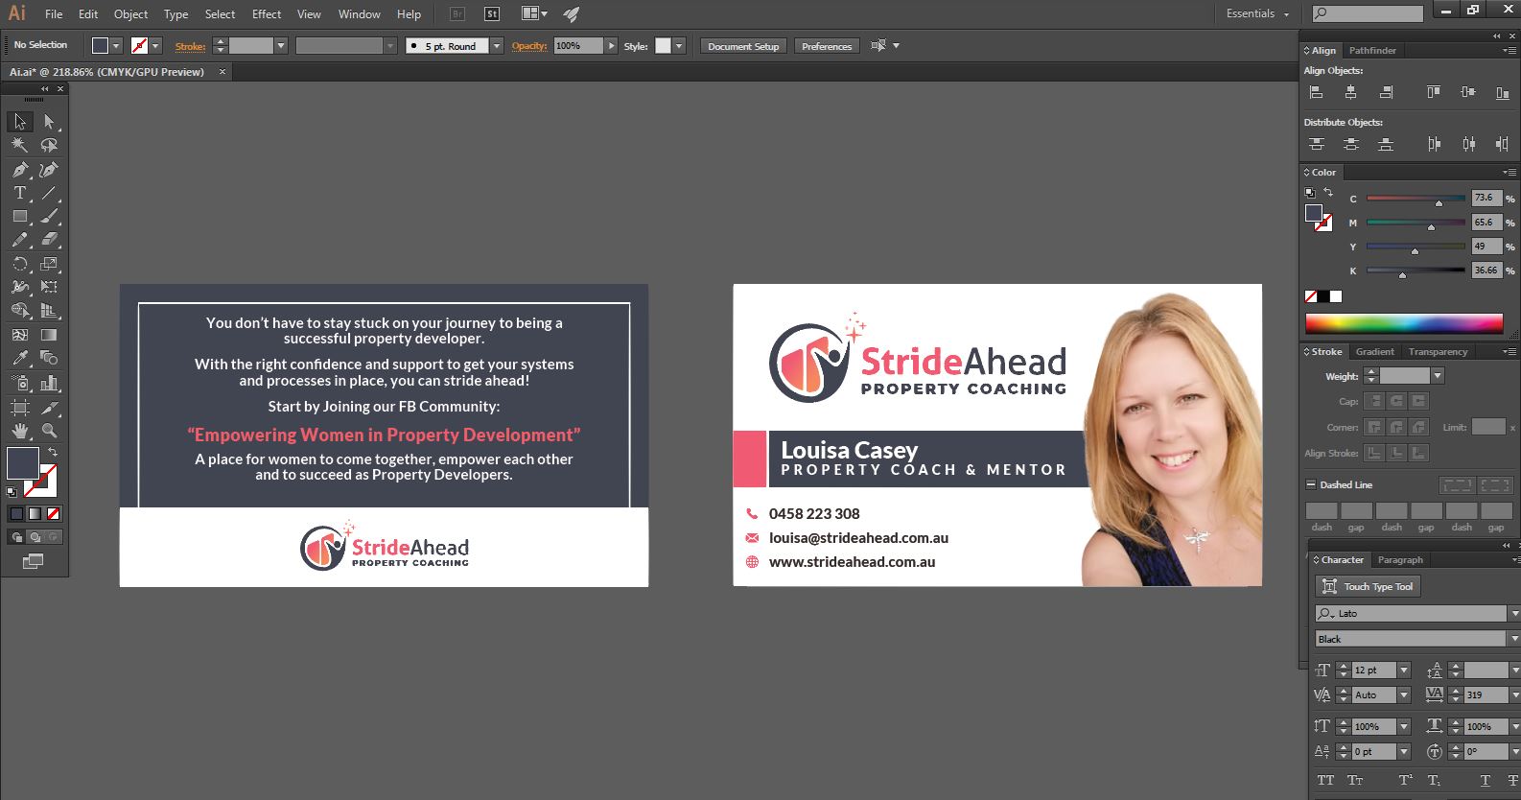Click the Preferences button
This screenshot has height=800, width=1521.
[827, 46]
